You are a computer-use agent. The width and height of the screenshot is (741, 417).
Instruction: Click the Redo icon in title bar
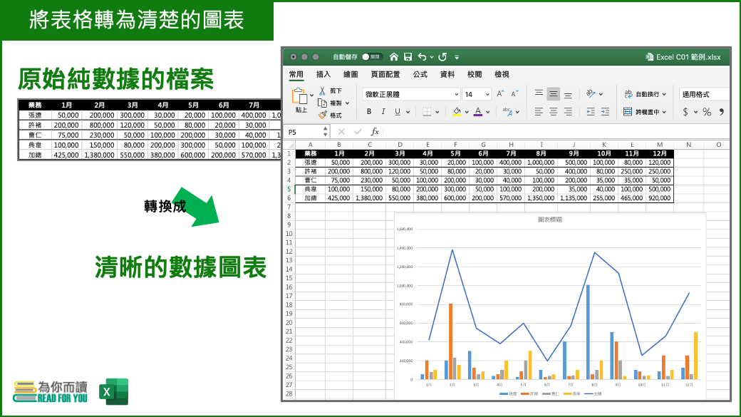[x=442, y=56]
